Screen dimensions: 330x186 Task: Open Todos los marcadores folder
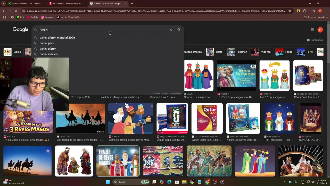coord(315,17)
